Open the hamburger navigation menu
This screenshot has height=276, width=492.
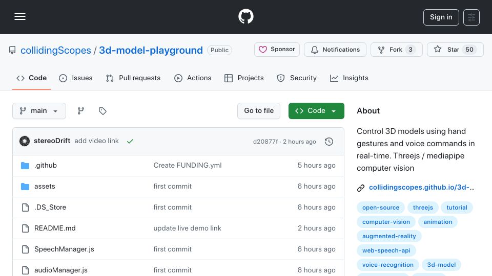[20, 16]
